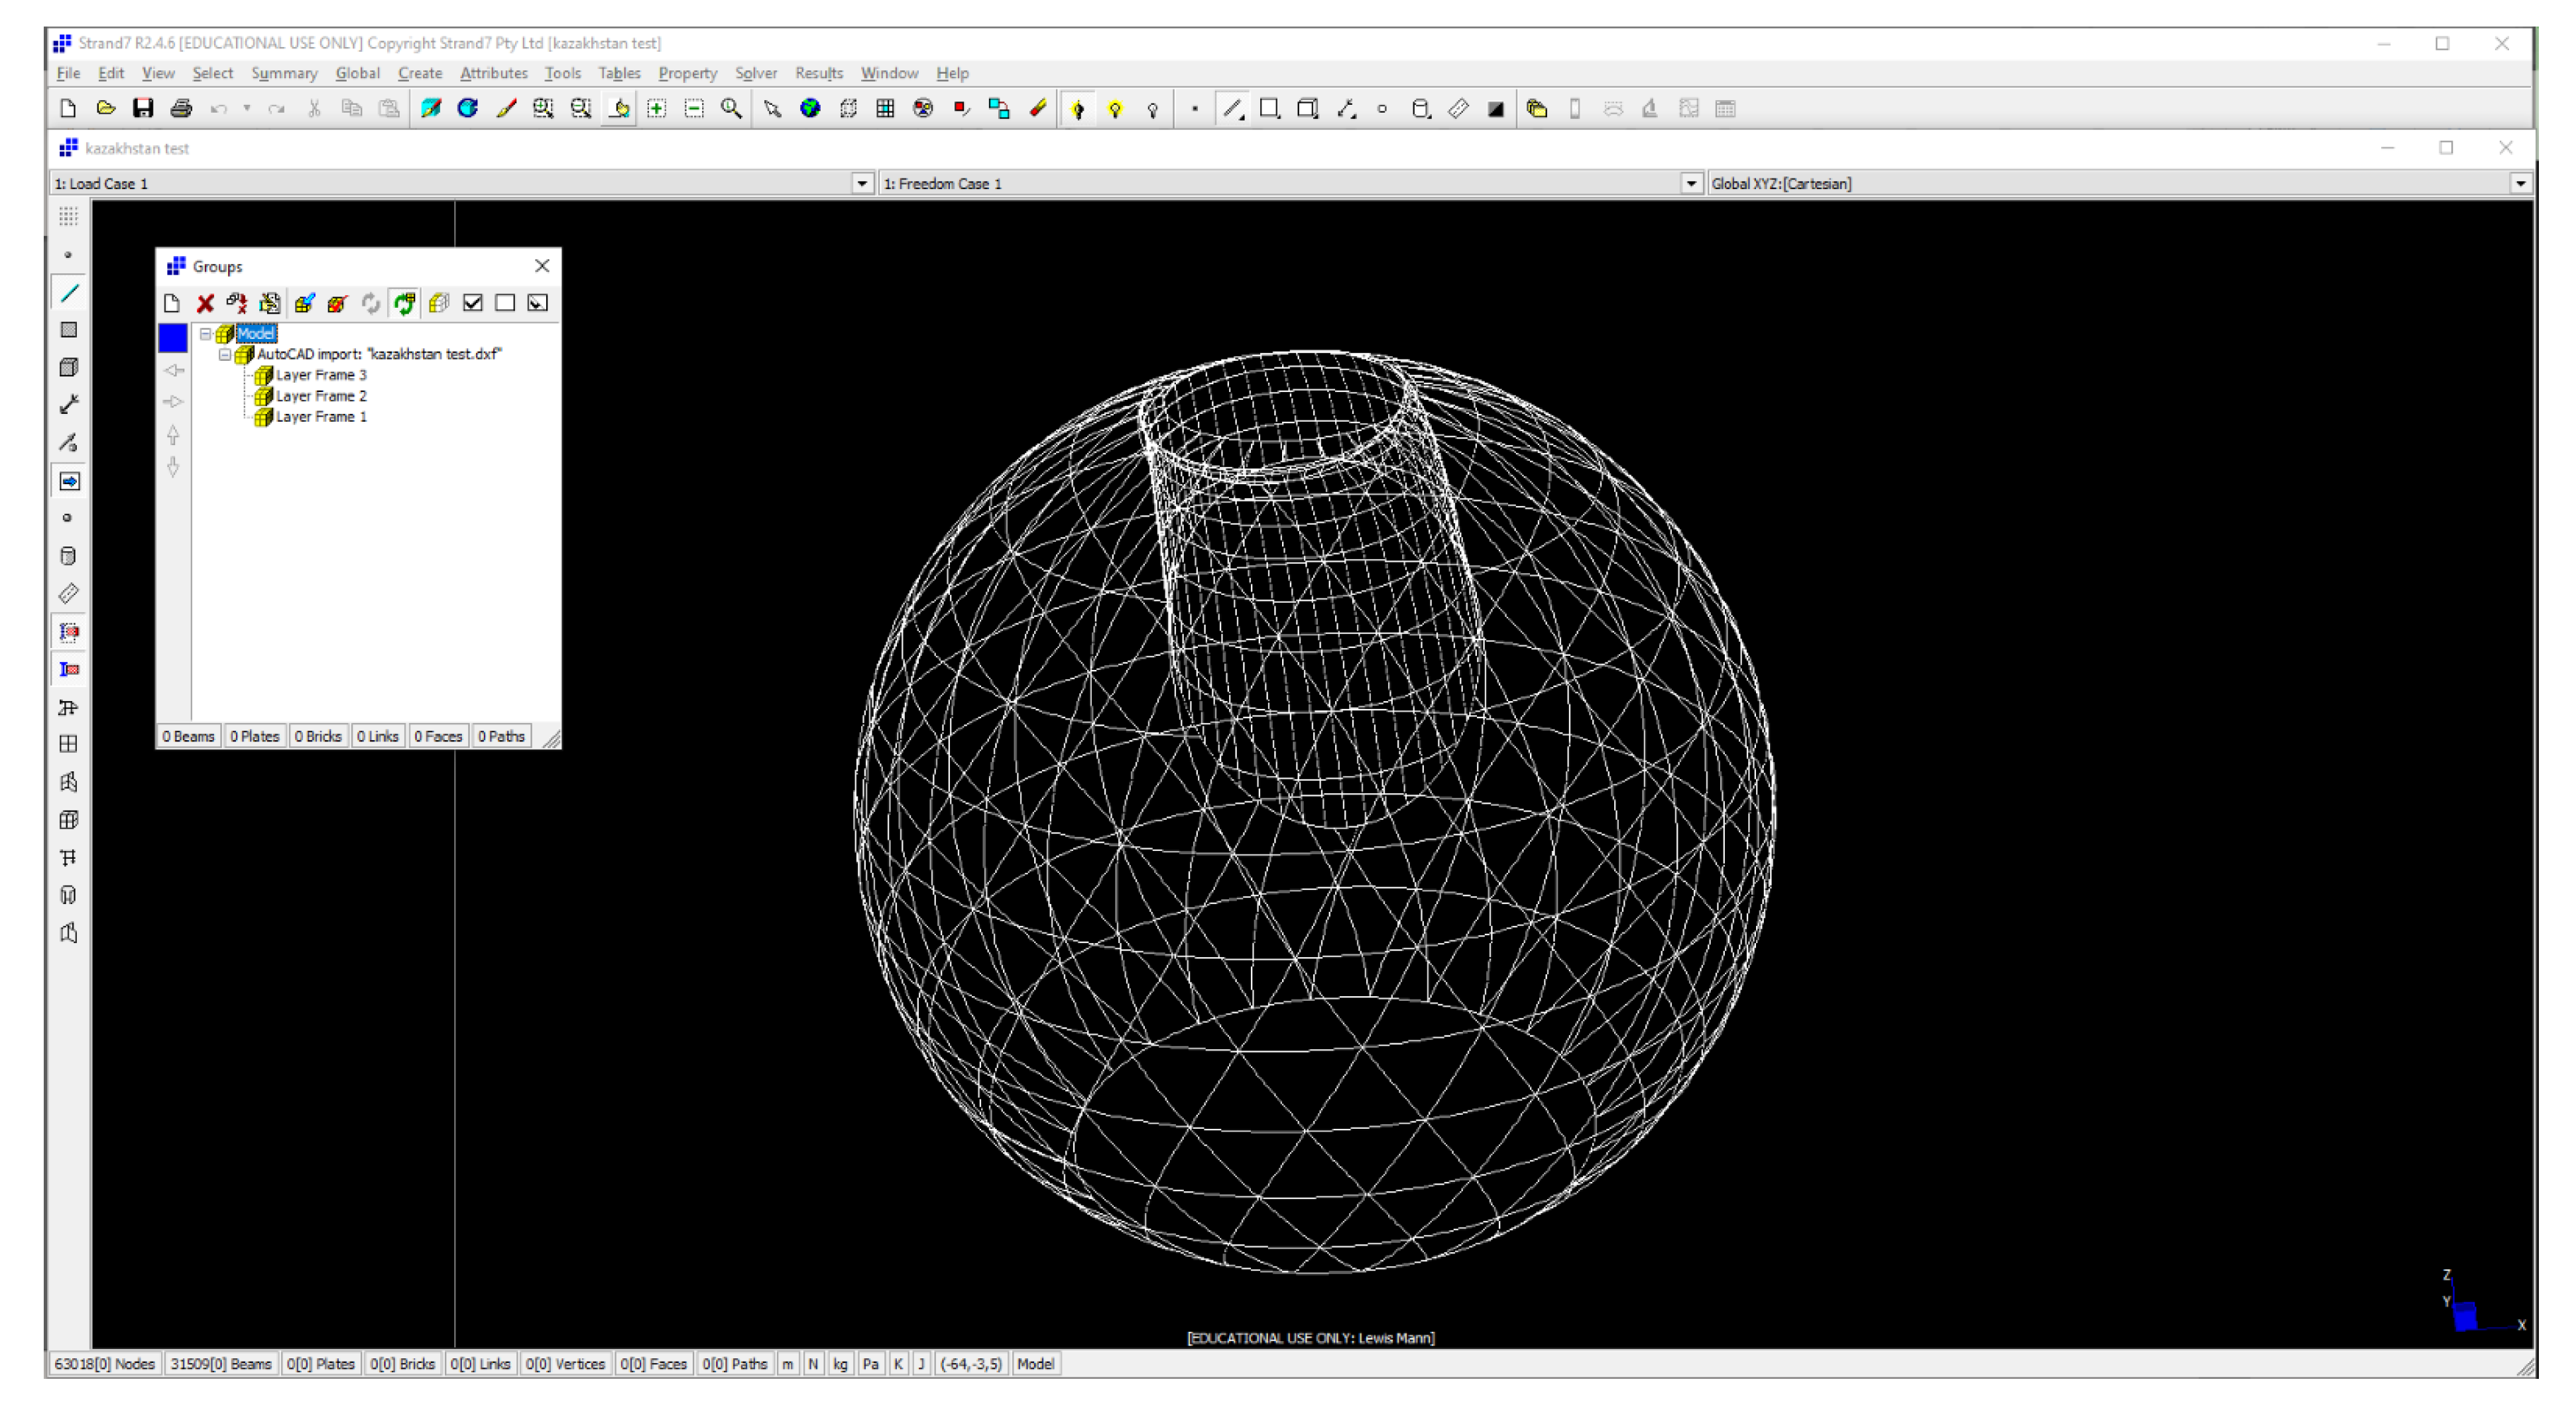This screenshot has width=2576, height=1418.
Task: Click the new group blank page icon
Action: tap(172, 303)
